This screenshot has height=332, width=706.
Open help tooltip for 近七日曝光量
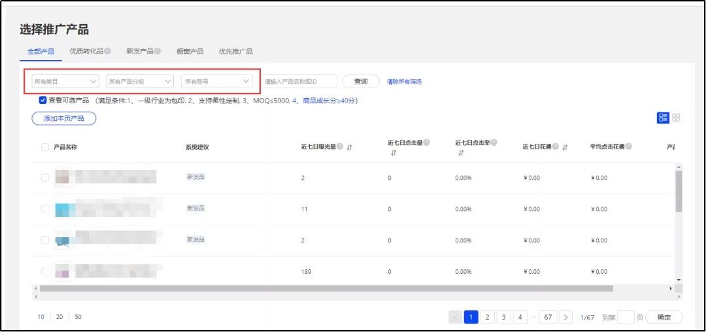point(340,146)
